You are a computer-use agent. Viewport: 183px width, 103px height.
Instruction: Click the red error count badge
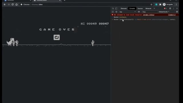point(165,8)
